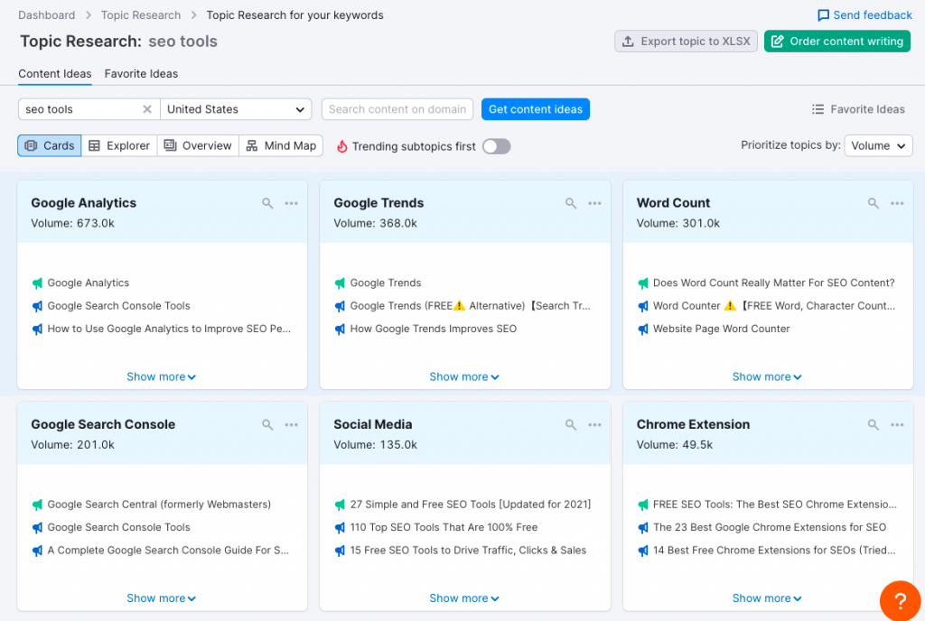925x621 pixels.
Task: Clear the 'seo tools' keyword with the x icon
Action: [x=148, y=108]
